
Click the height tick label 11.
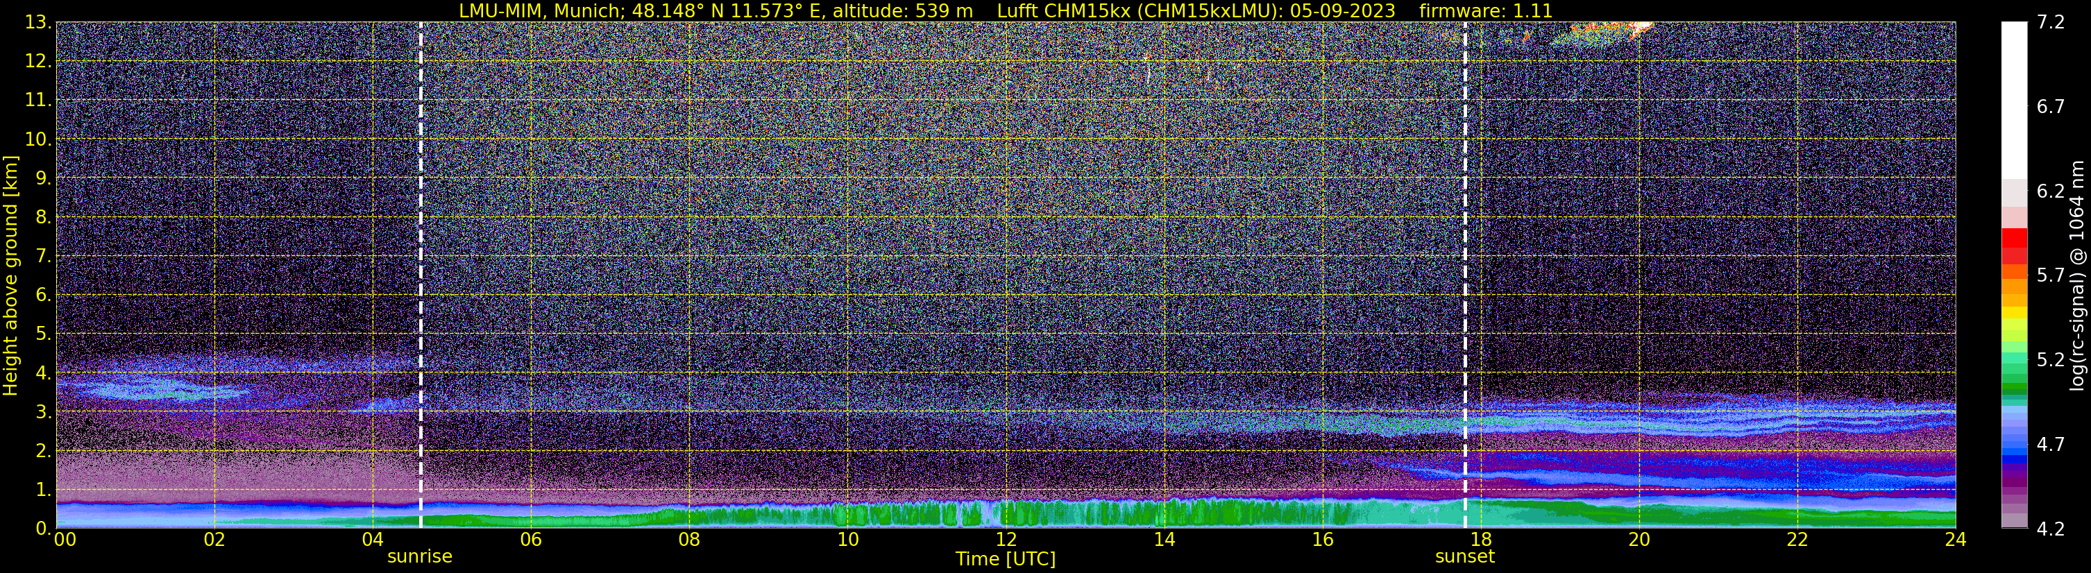tap(37, 101)
